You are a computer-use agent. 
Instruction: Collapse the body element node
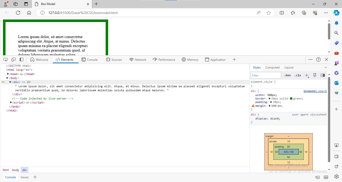coord(7,78)
